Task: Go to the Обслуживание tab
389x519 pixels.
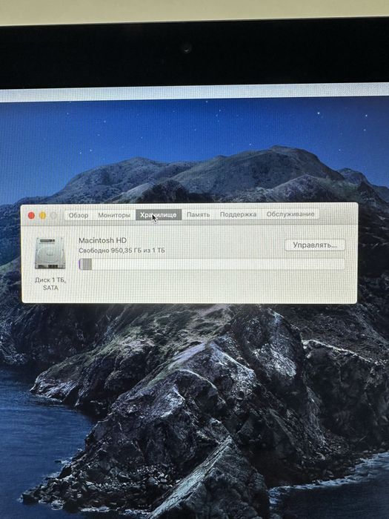Action: 290,214
